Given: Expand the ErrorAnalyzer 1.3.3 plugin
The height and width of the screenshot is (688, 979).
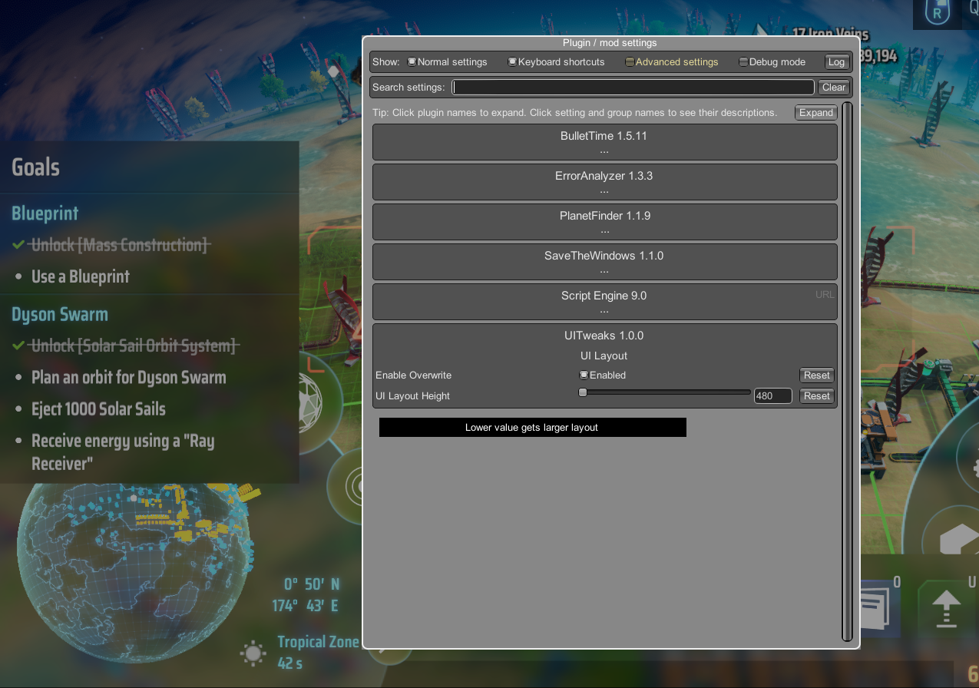Looking at the screenshot, I should [604, 182].
